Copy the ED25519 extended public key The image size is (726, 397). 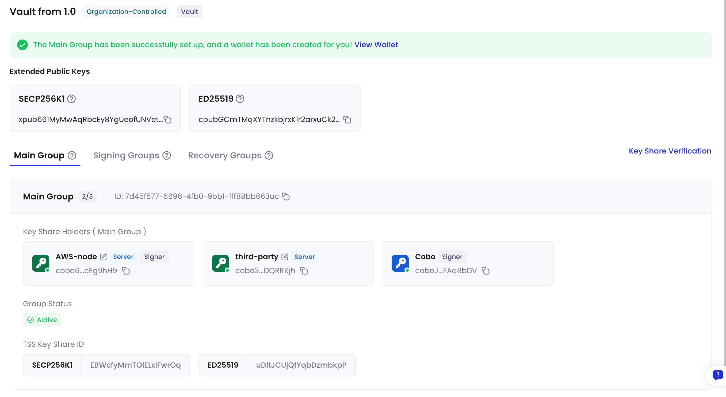(x=347, y=120)
